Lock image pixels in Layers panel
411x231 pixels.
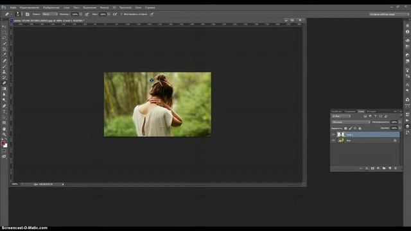[351, 128]
